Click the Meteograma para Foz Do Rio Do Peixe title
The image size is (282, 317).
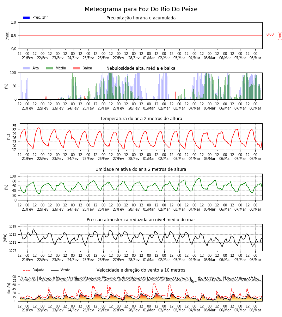click(141, 9)
